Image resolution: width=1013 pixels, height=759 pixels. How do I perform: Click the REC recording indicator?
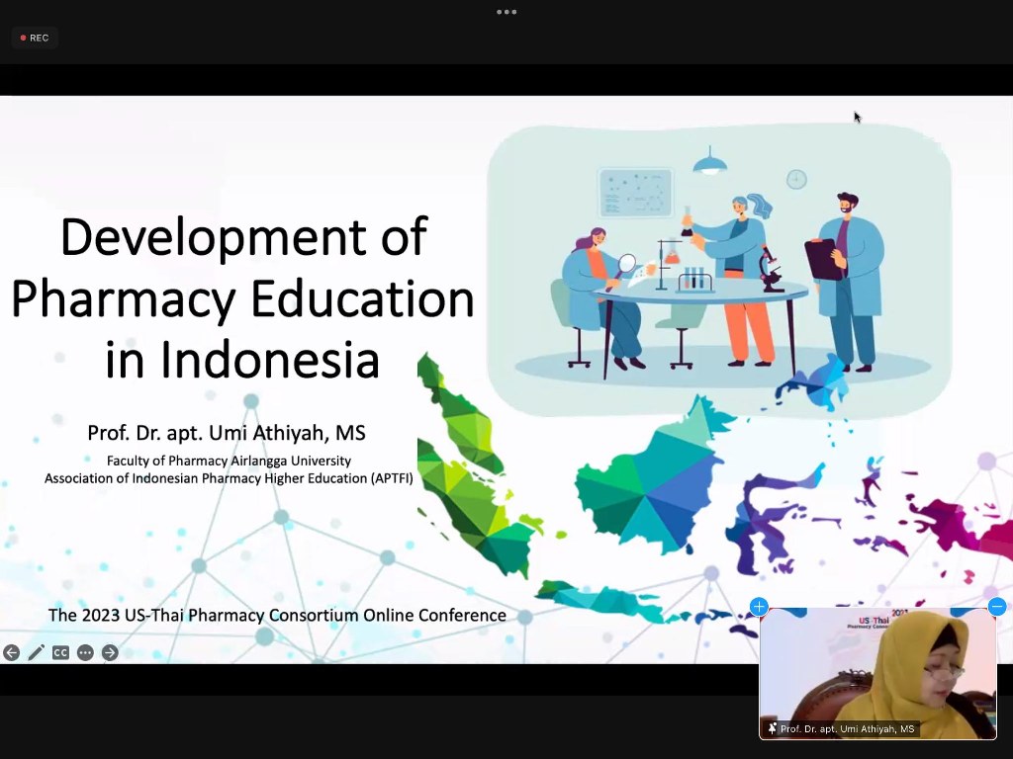coord(35,38)
